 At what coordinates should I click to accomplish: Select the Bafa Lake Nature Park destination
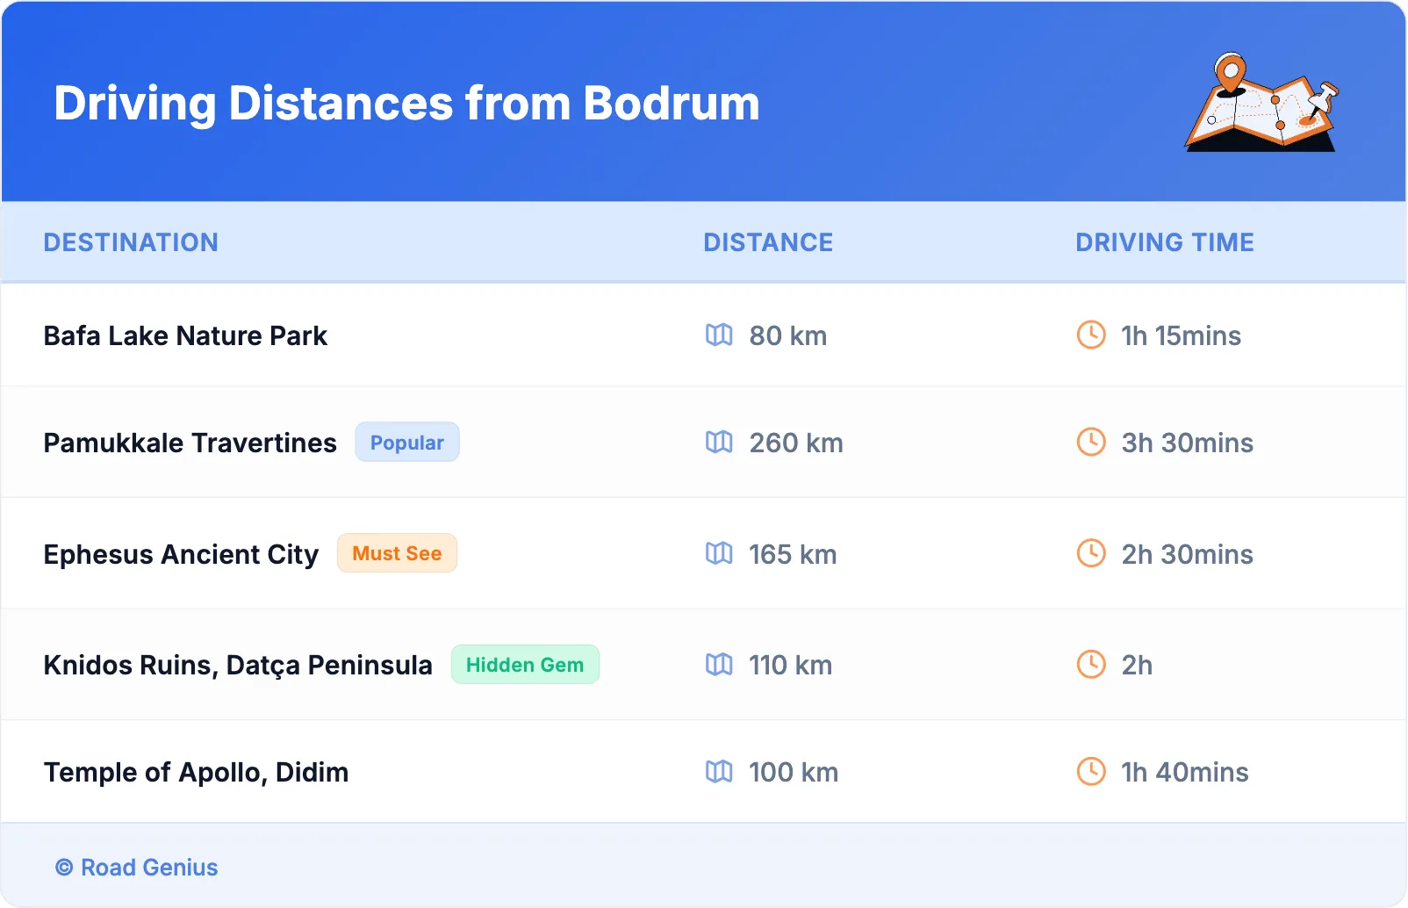(x=185, y=335)
